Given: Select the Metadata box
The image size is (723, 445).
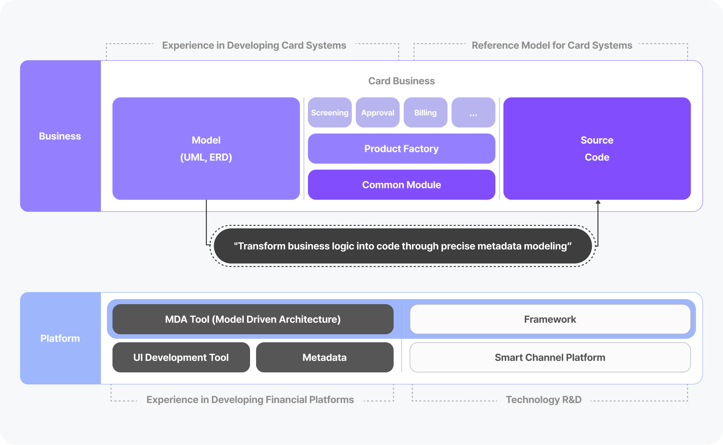Looking at the screenshot, I should coord(324,357).
